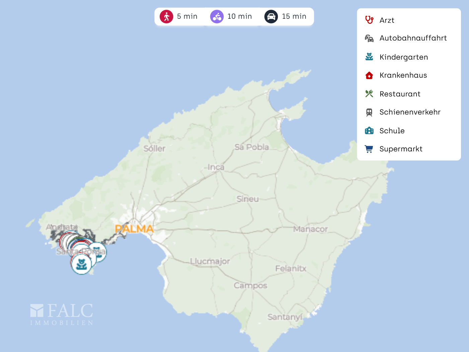The image size is (469, 352).
Task: Open the front kindergarten marker on map
Action: point(81,264)
